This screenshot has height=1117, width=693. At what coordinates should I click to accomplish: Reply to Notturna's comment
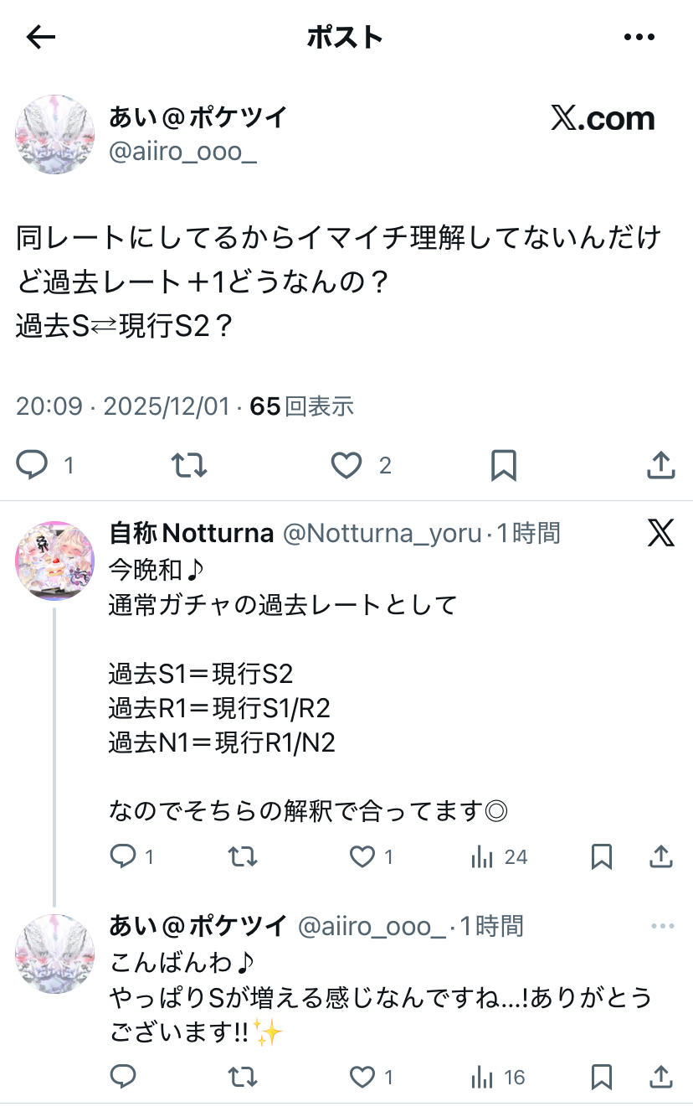(123, 856)
